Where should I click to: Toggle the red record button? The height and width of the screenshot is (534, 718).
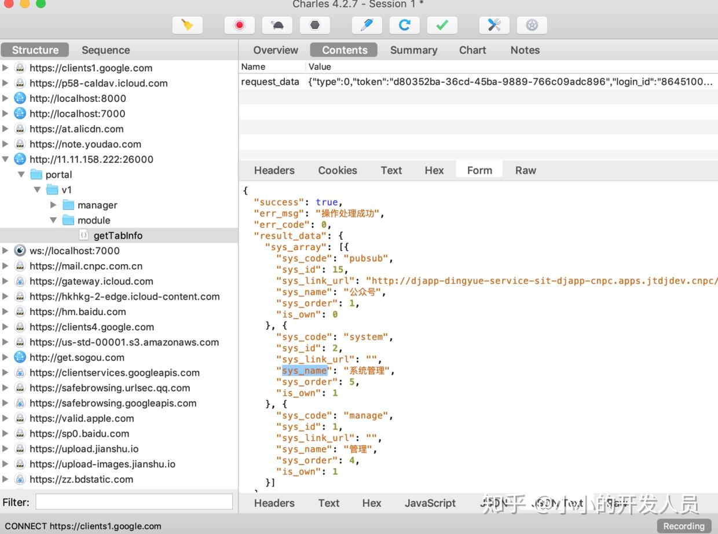click(239, 25)
